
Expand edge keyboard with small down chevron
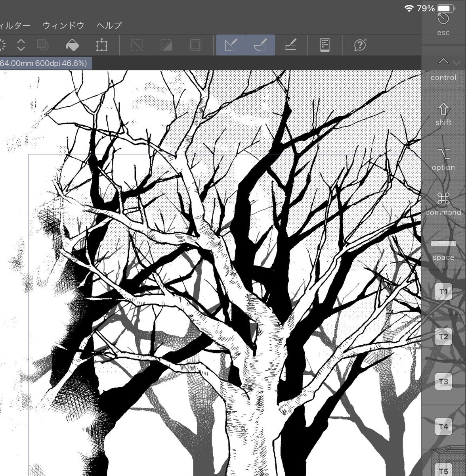(456, 63)
